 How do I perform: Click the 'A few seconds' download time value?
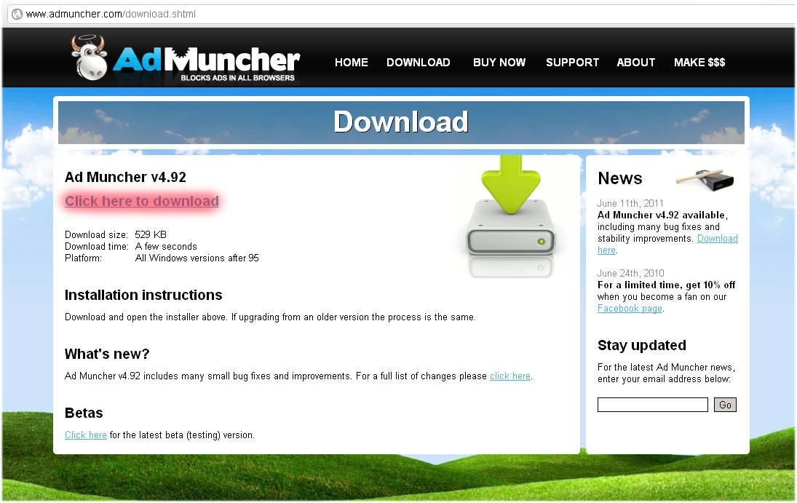pyautogui.click(x=166, y=246)
